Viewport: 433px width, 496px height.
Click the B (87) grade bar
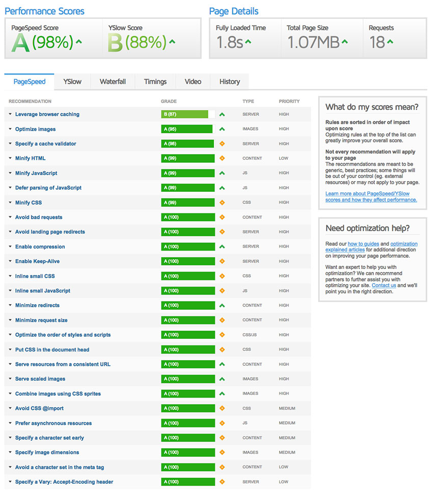pyautogui.click(x=188, y=114)
